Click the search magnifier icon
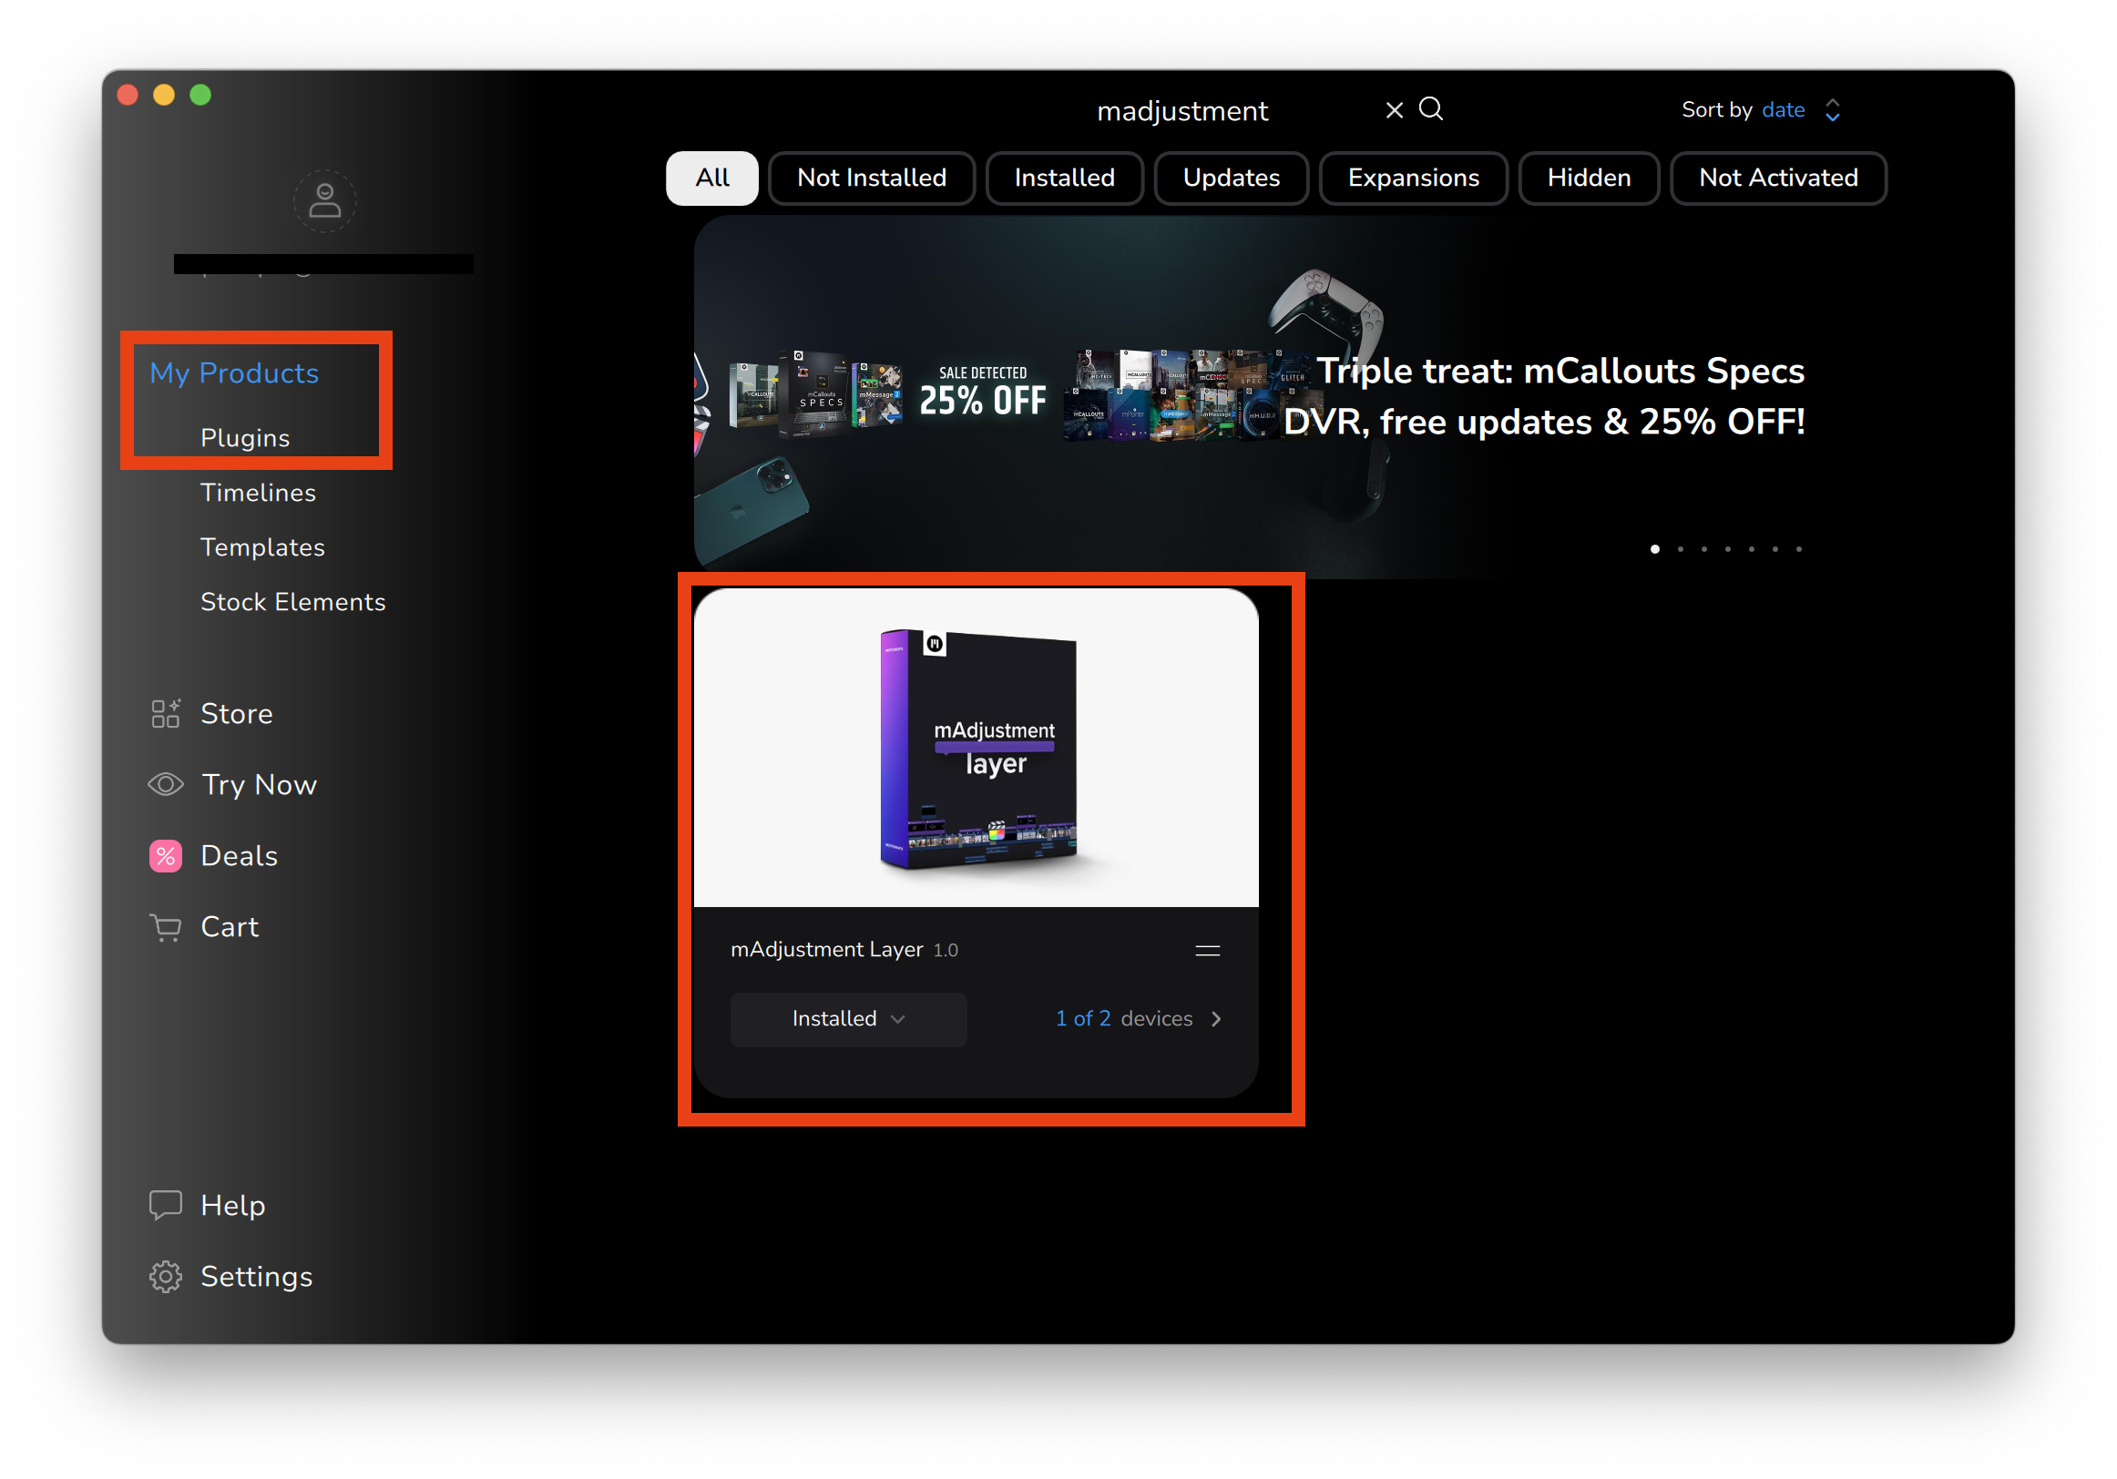The height and width of the screenshot is (1479, 2117). 1431,108
